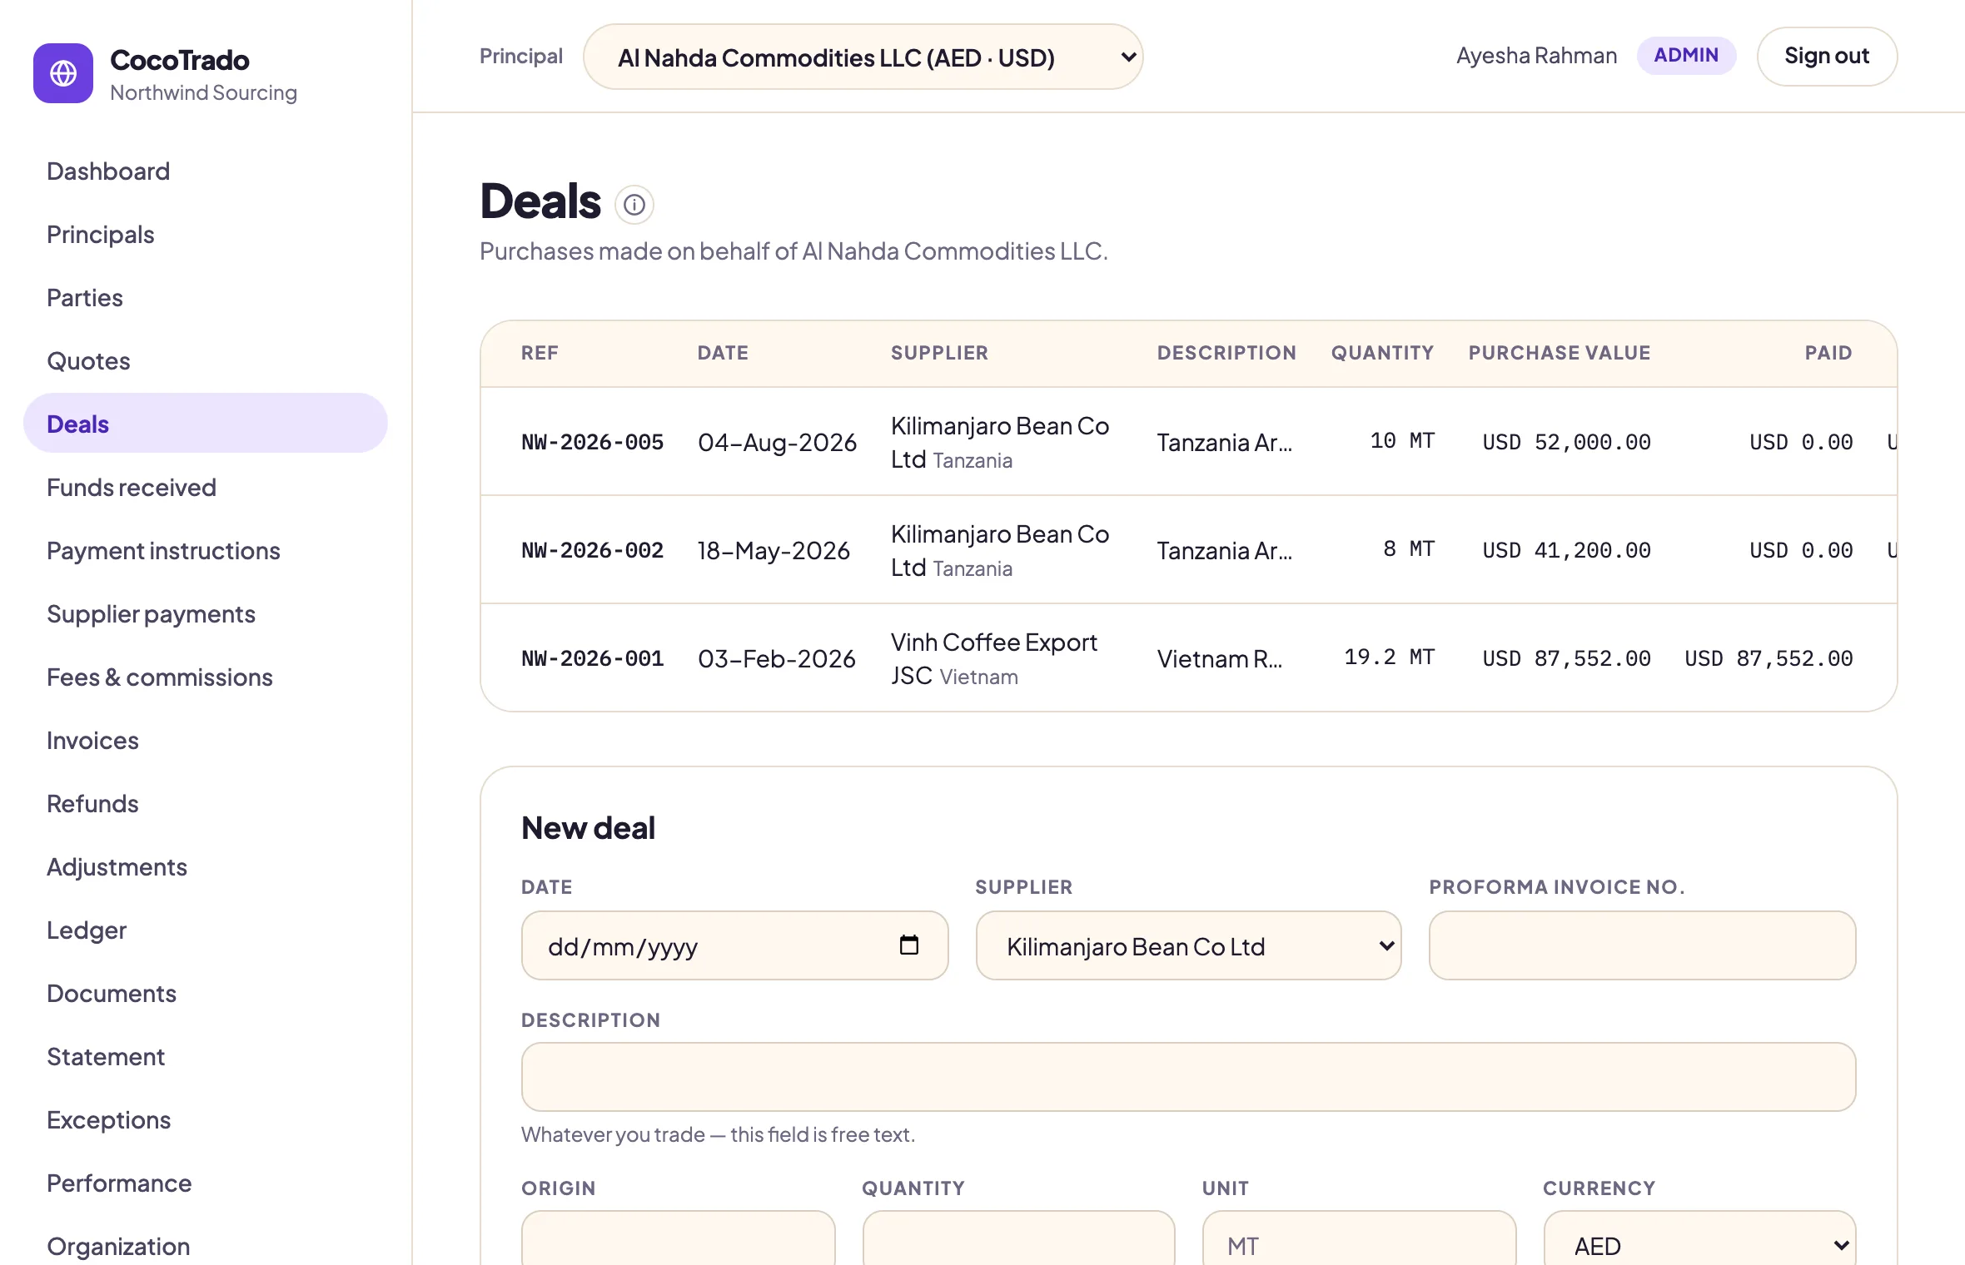Screen dimensions: 1965x1265
Task: Click the ADMIN role badge
Action: click(x=1686, y=55)
